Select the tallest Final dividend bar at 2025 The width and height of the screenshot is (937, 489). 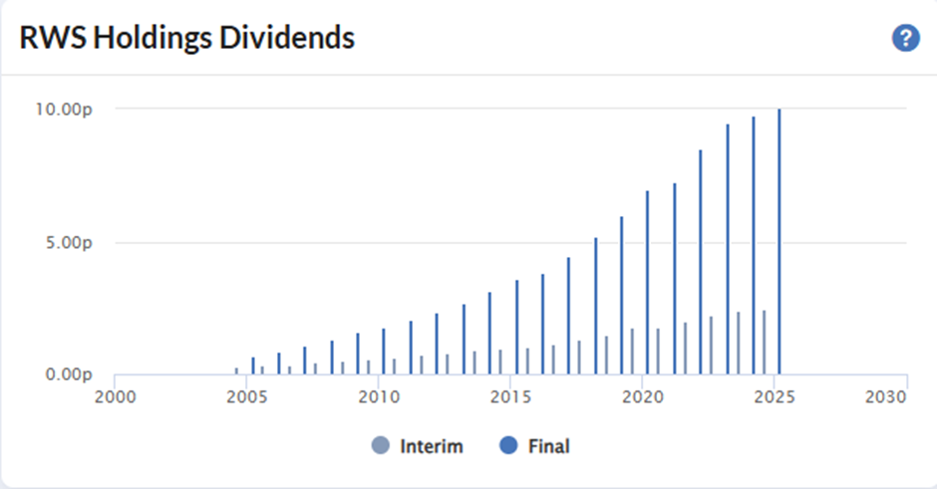(x=780, y=241)
